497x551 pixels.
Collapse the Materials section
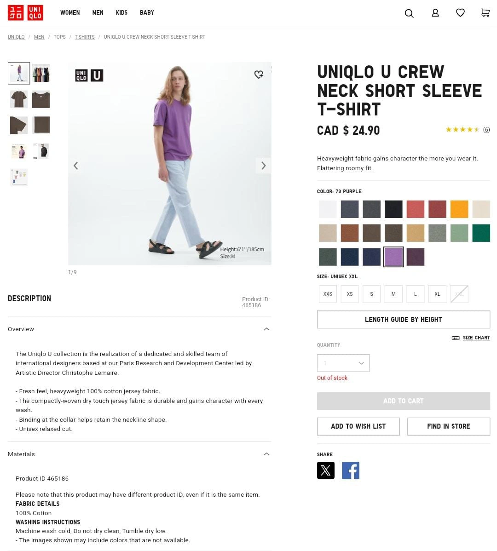click(x=266, y=454)
